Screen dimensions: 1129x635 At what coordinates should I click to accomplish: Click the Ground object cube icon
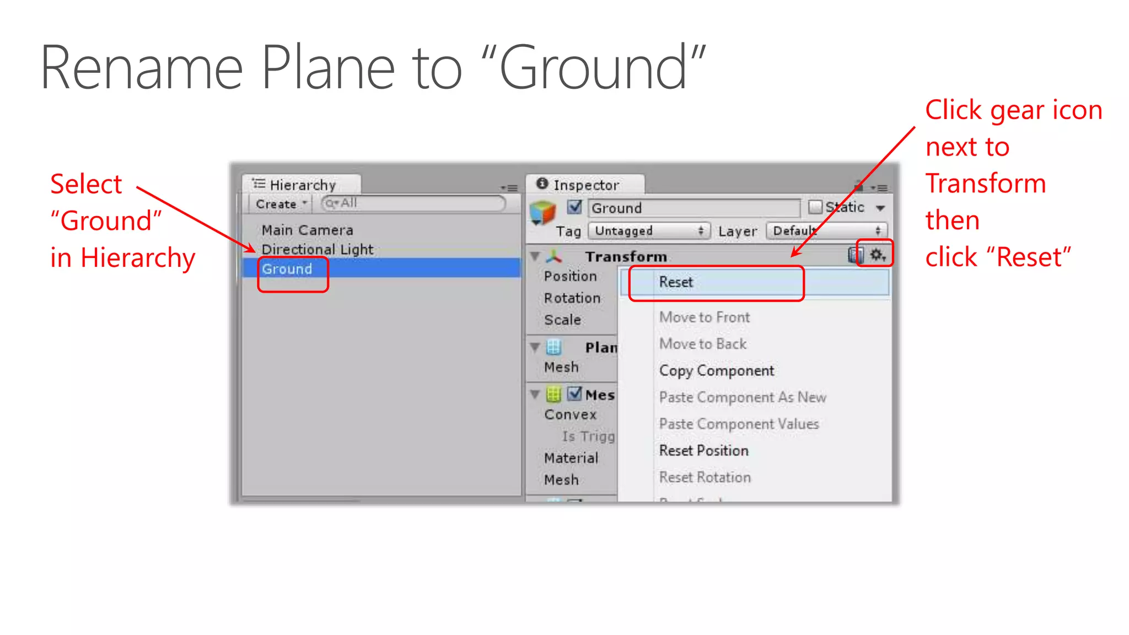(x=542, y=213)
